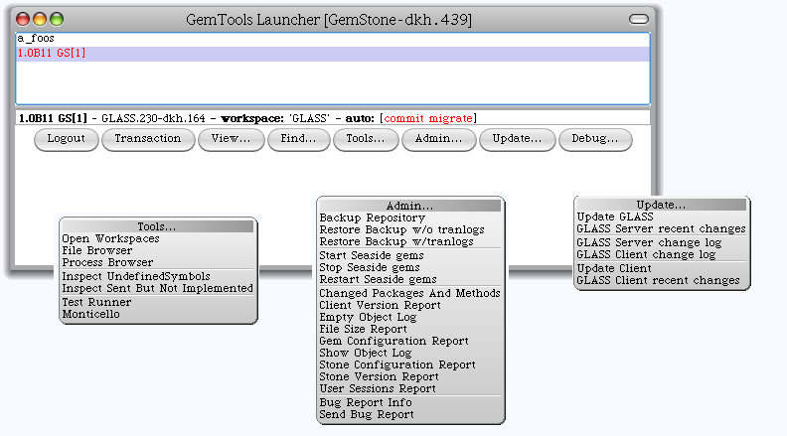Choose Restore Backup w/tranlogs
Screen dimensions: 787x436
[x=410, y=241]
